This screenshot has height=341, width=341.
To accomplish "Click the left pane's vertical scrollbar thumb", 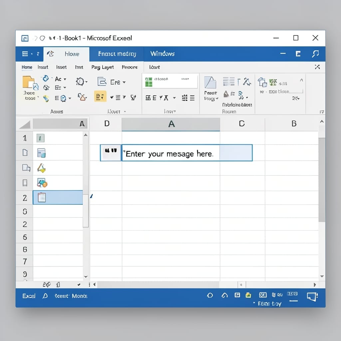I will 86,211.
